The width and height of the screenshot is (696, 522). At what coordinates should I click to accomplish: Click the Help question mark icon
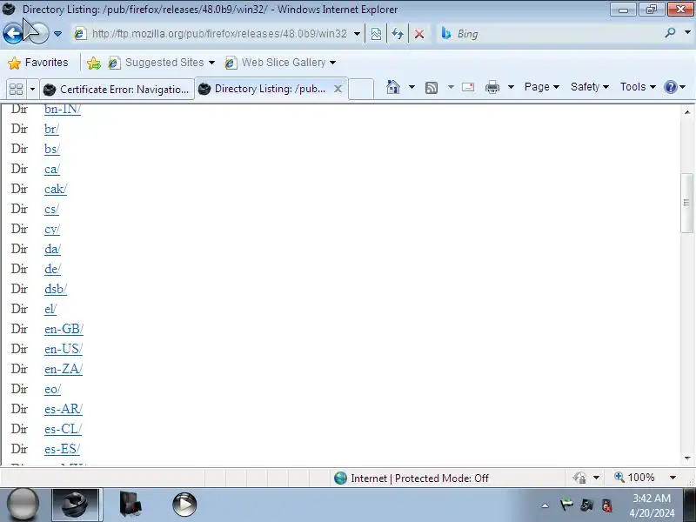[x=670, y=87]
